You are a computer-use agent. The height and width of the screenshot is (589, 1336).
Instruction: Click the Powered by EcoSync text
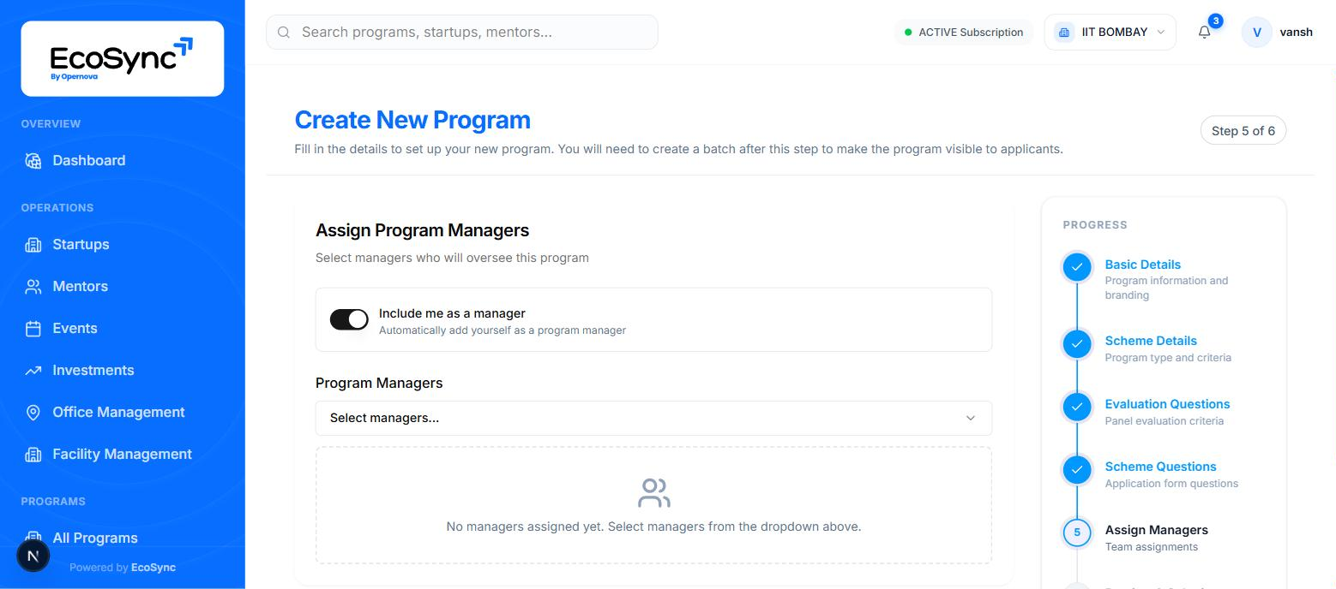coord(123,568)
